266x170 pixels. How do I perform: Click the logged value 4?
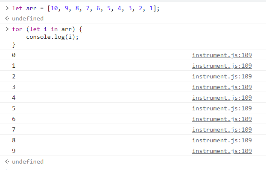(14, 98)
